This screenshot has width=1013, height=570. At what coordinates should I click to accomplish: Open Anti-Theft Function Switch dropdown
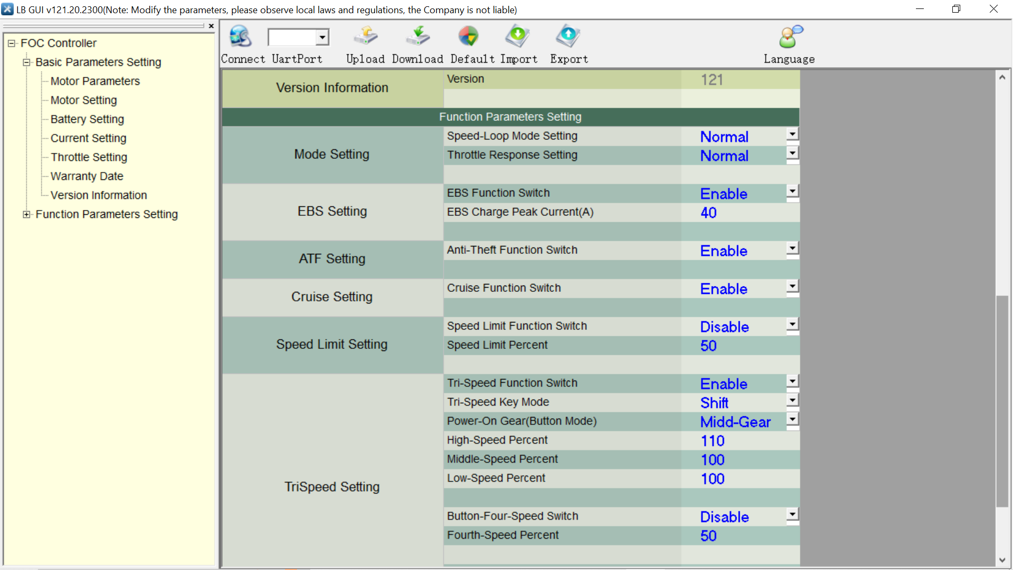792,249
